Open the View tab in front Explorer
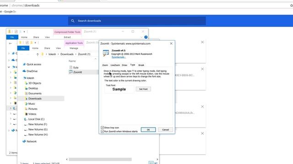This screenshot has width=293, height=164. tap(58, 48)
